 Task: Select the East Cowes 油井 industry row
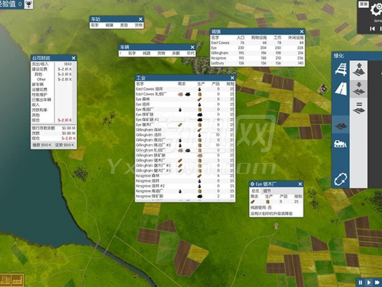185,89
